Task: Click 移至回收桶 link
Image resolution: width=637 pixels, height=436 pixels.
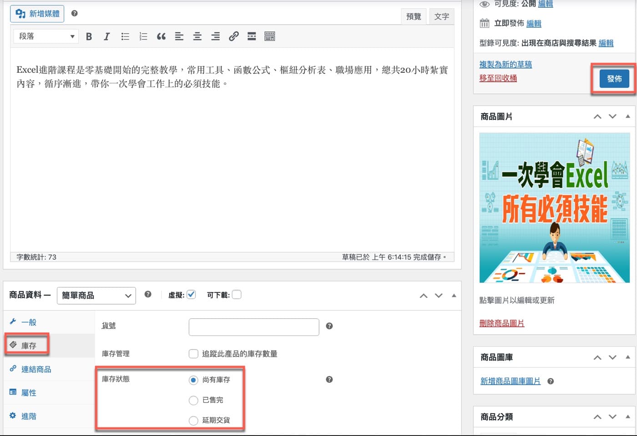Action: click(x=498, y=78)
